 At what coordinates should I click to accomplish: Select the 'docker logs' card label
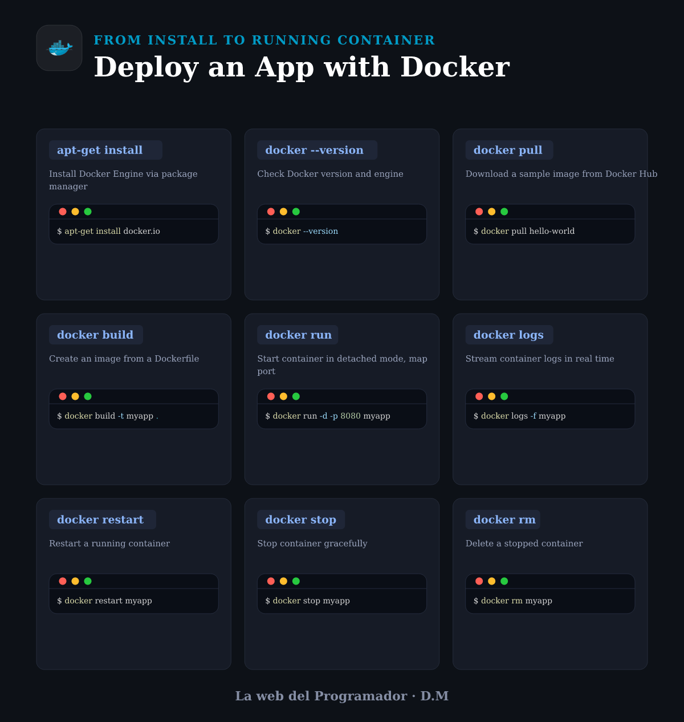point(509,335)
